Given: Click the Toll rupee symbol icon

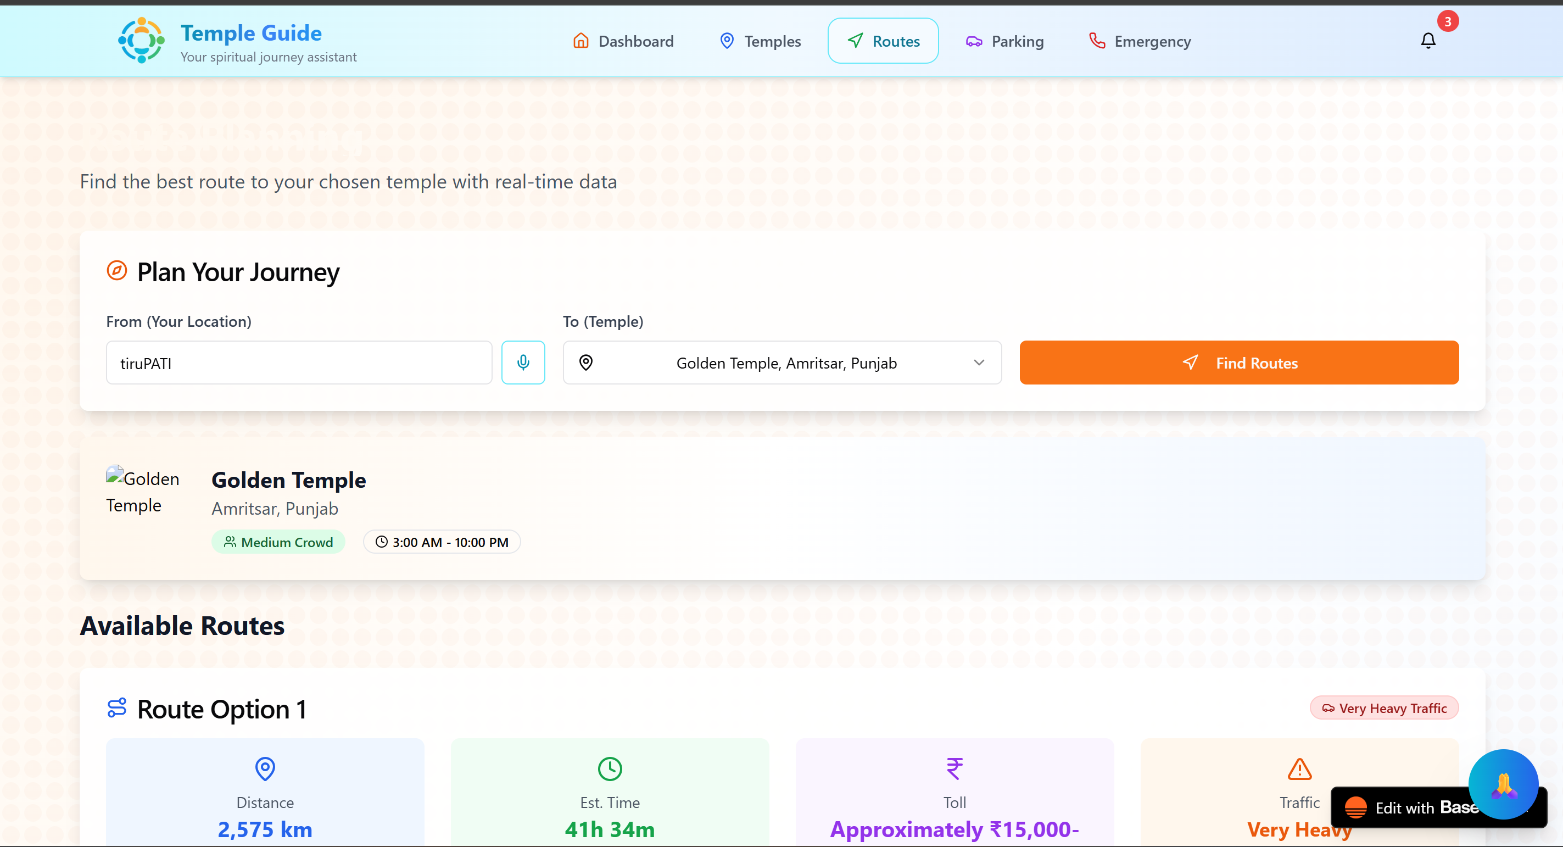Looking at the screenshot, I should tap(954, 769).
